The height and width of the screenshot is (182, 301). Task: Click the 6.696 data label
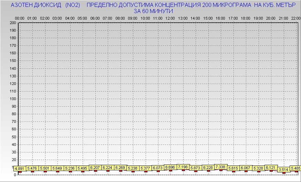point(170,167)
